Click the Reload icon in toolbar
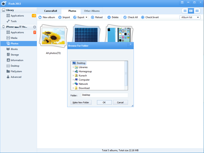This screenshot has height=153, width=204. pos(92,17)
